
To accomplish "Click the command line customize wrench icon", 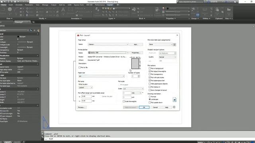I will (x=43, y=137).
